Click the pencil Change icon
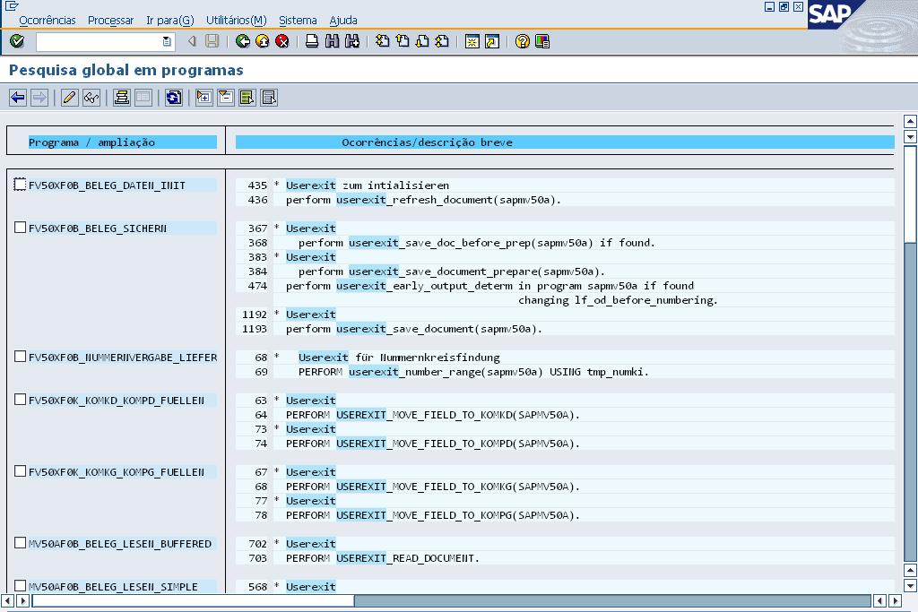Viewport: 918px width, 612px height. click(69, 98)
